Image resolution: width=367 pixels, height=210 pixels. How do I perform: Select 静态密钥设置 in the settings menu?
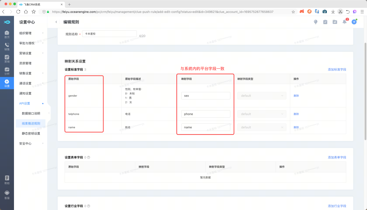pyautogui.click(x=31, y=133)
